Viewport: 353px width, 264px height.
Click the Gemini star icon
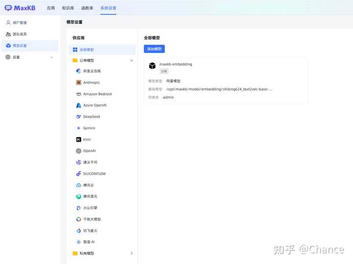coord(78,128)
